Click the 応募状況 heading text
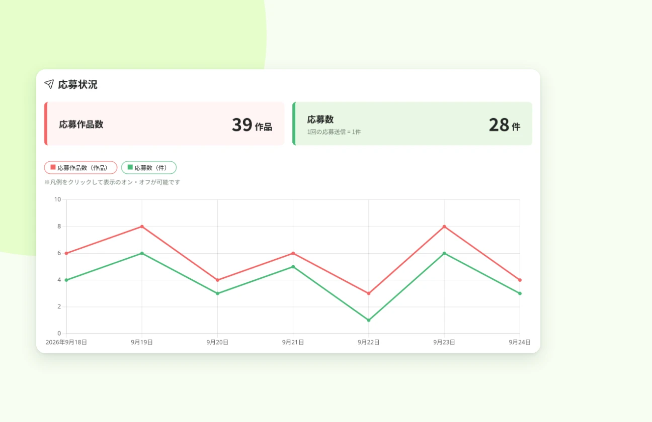This screenshot has height=422, width=652. 77,84
